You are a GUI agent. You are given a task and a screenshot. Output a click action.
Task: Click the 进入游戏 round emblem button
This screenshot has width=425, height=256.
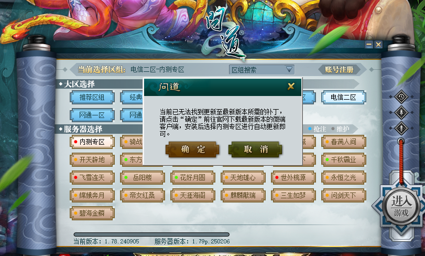(x=401, y=207)
